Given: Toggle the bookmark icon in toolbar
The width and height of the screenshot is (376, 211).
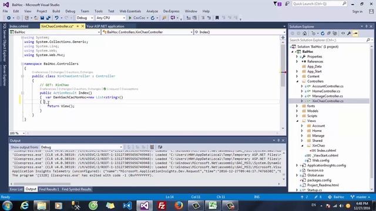Looking at the screenshot, I should tap(217, 18).
